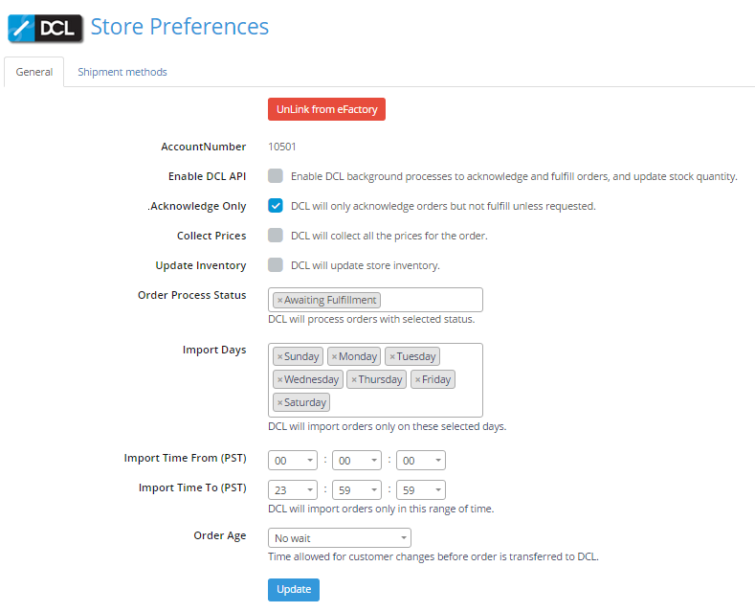Click the Collect Prices label
This screenshot has width=755, height=612.
point(211,236)
